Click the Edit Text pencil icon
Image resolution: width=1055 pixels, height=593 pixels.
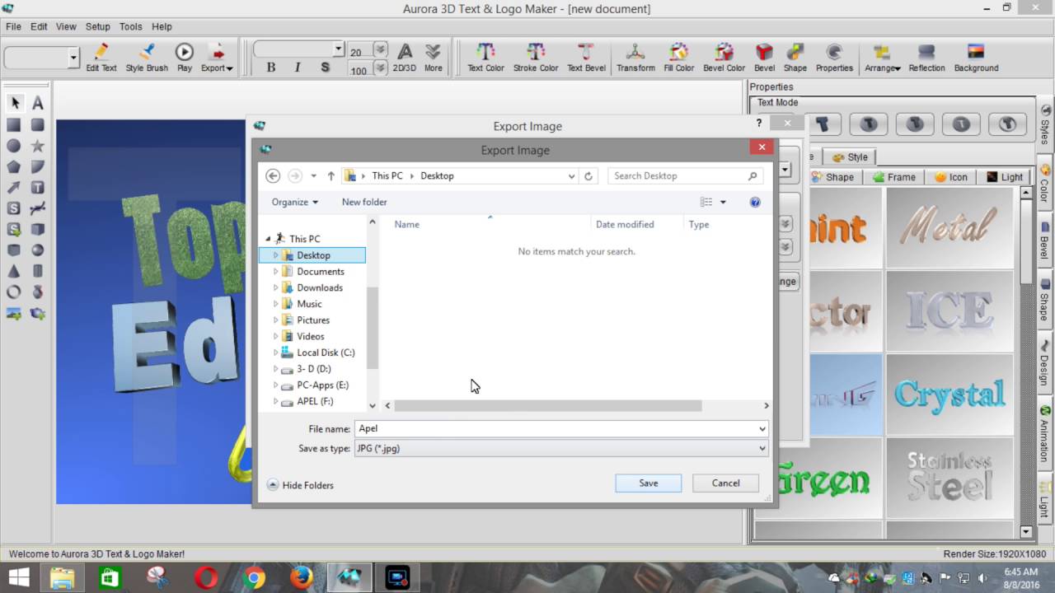pos(101,58)
